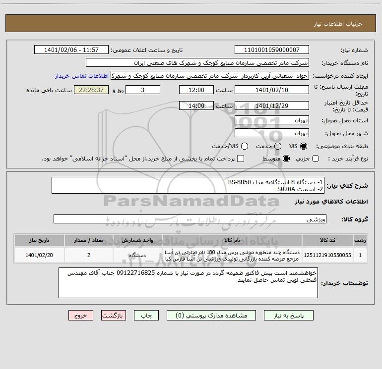This screenshot has width=382, height=369.
Task: Click request creator name field
Action: click(x=210, y=76)
